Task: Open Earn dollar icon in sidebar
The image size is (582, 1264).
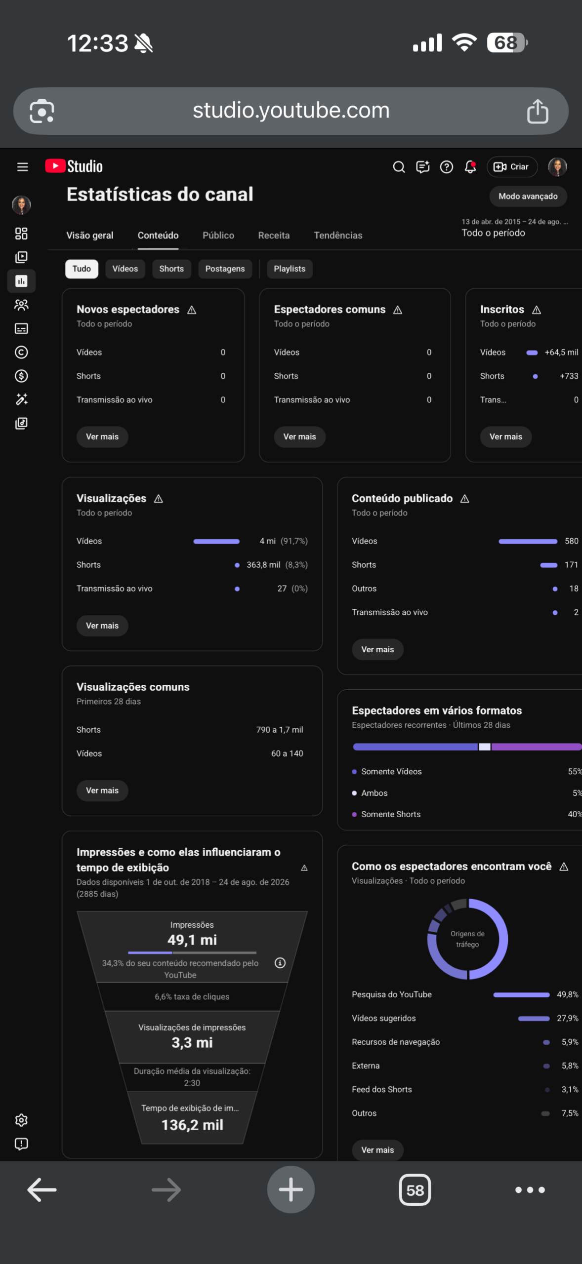Action: click(x=21, y=376)
